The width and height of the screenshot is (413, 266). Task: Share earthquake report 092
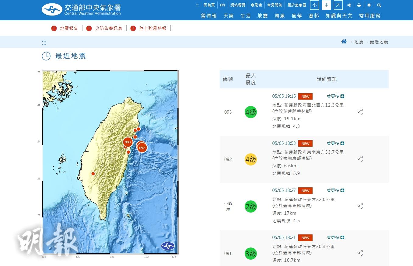[360, 159]
